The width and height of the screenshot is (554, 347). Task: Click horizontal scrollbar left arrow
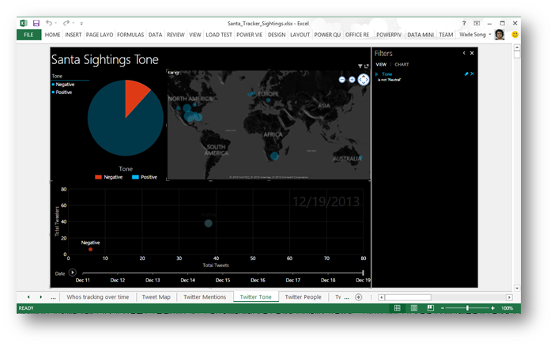381,297
